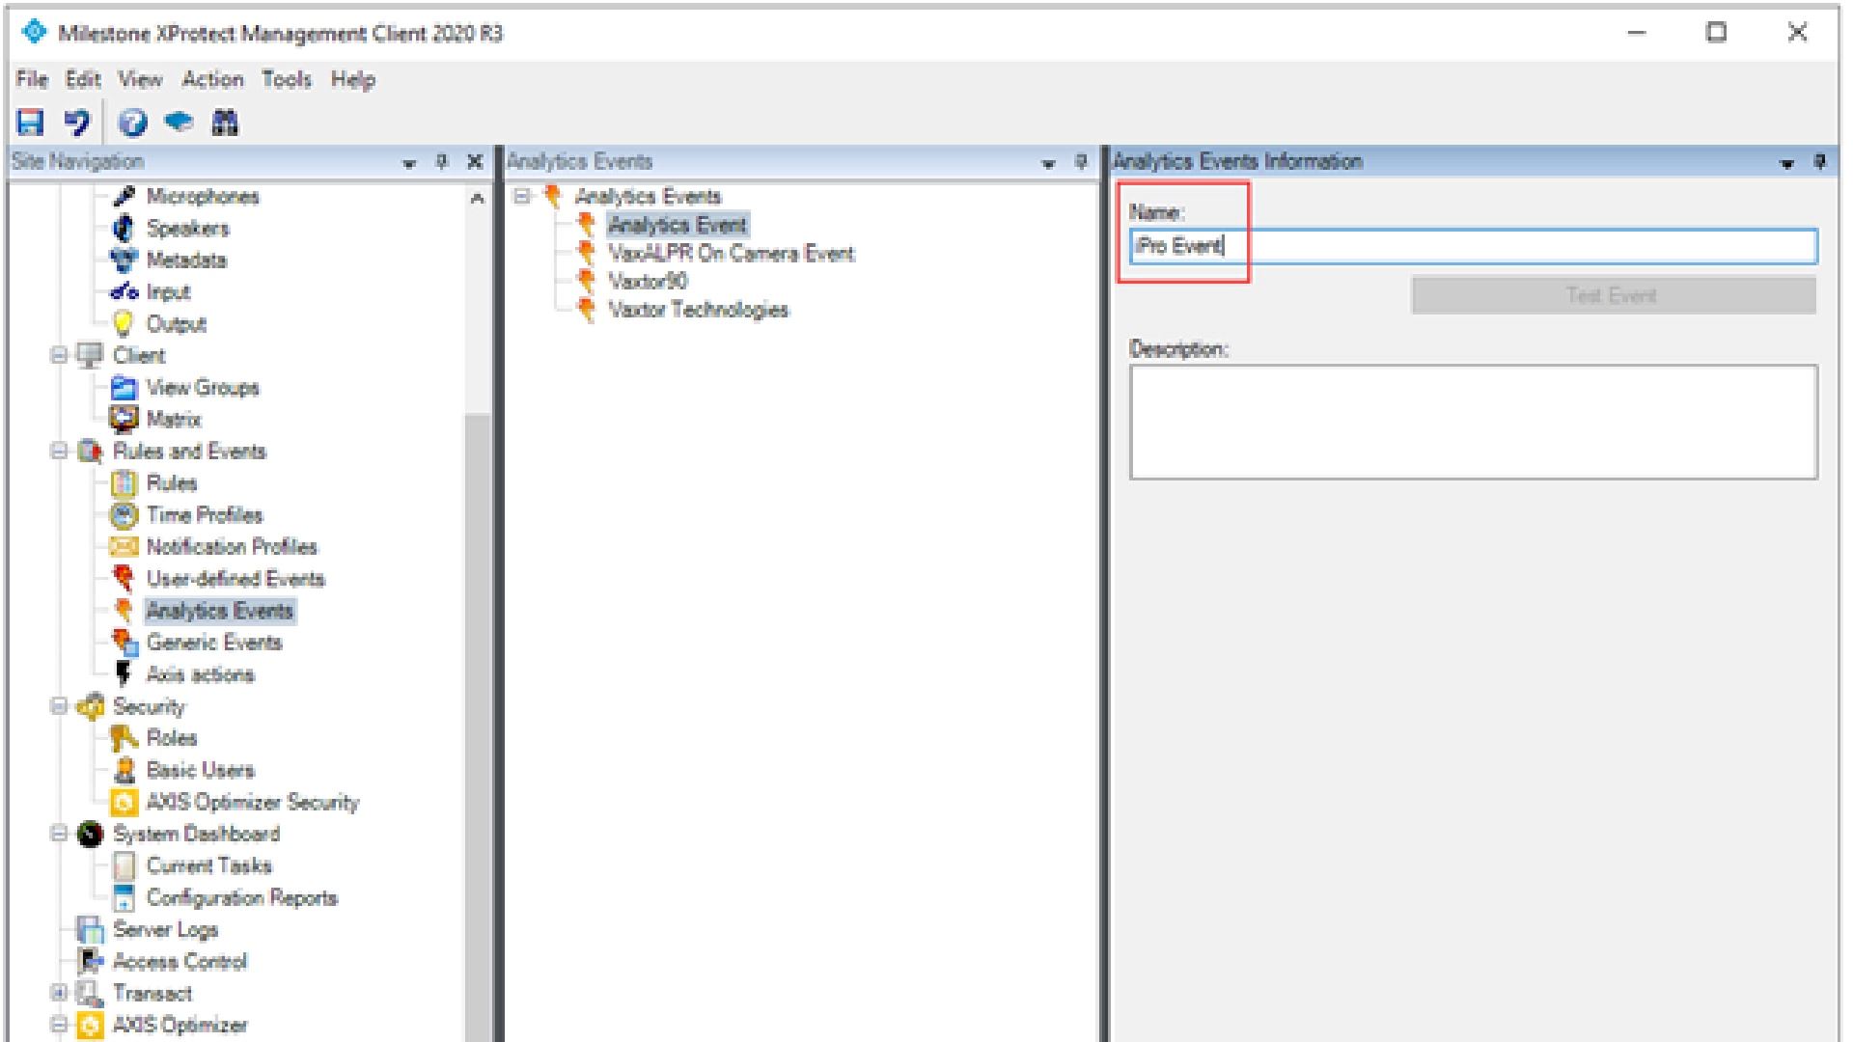
Task: Pin the Site Navigation panel
Action: point(442,162)
